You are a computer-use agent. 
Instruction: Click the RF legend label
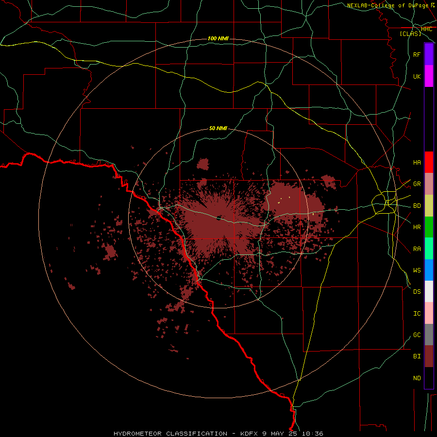417,54
